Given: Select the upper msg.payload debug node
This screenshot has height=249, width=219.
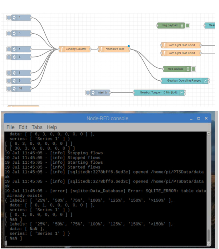Looking at the screenshot, I should (171, 25).
